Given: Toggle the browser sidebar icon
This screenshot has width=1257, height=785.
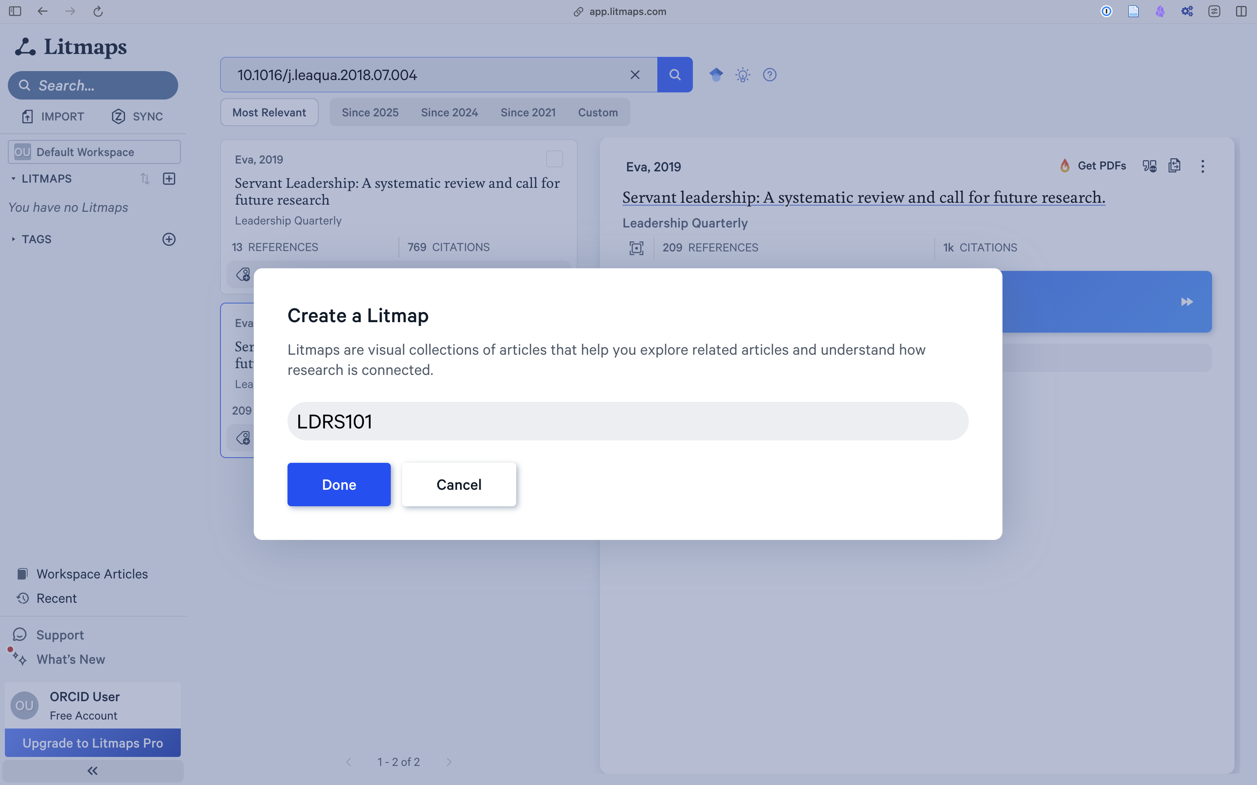Looking at the screenshot, I should tap(15, 11).
